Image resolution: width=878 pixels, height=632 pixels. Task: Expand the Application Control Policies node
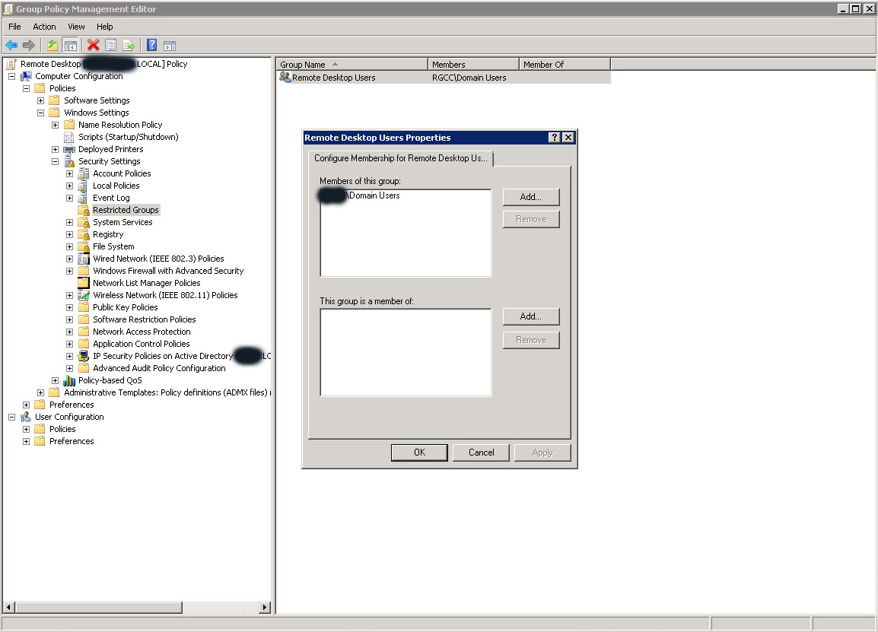[69, 344]
